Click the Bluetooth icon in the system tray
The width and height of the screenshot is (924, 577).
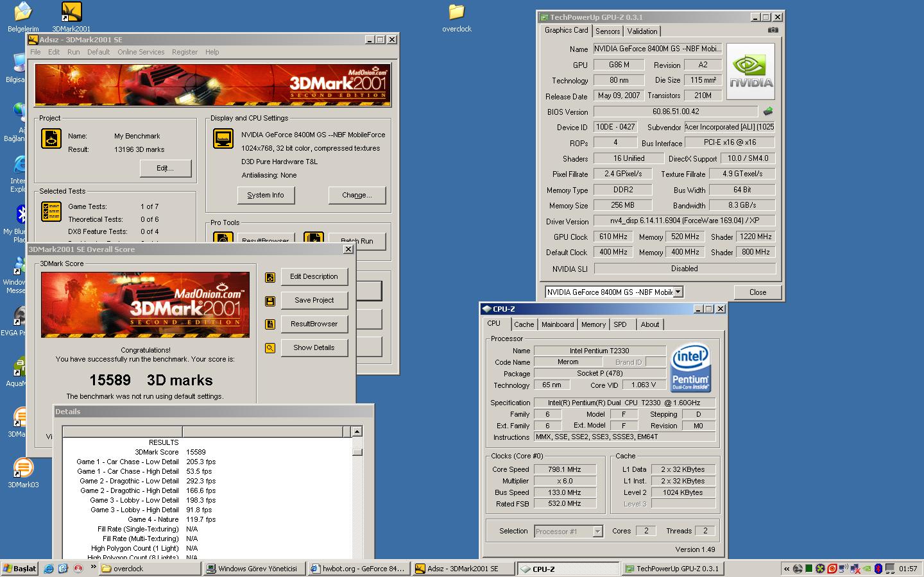point(879,569)
